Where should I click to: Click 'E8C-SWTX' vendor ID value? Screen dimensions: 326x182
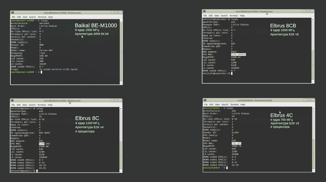pyautogui.click(x=45, y=133)
